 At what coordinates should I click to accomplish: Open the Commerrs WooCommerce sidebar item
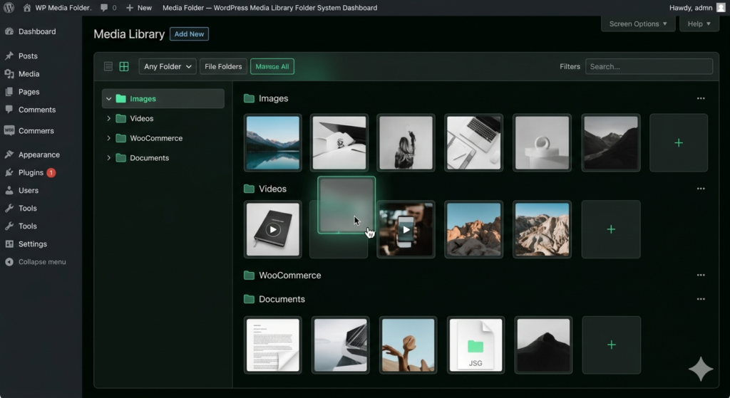[36, 131]
